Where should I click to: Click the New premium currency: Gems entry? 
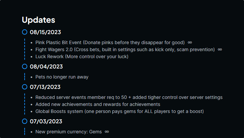[69, 132]
